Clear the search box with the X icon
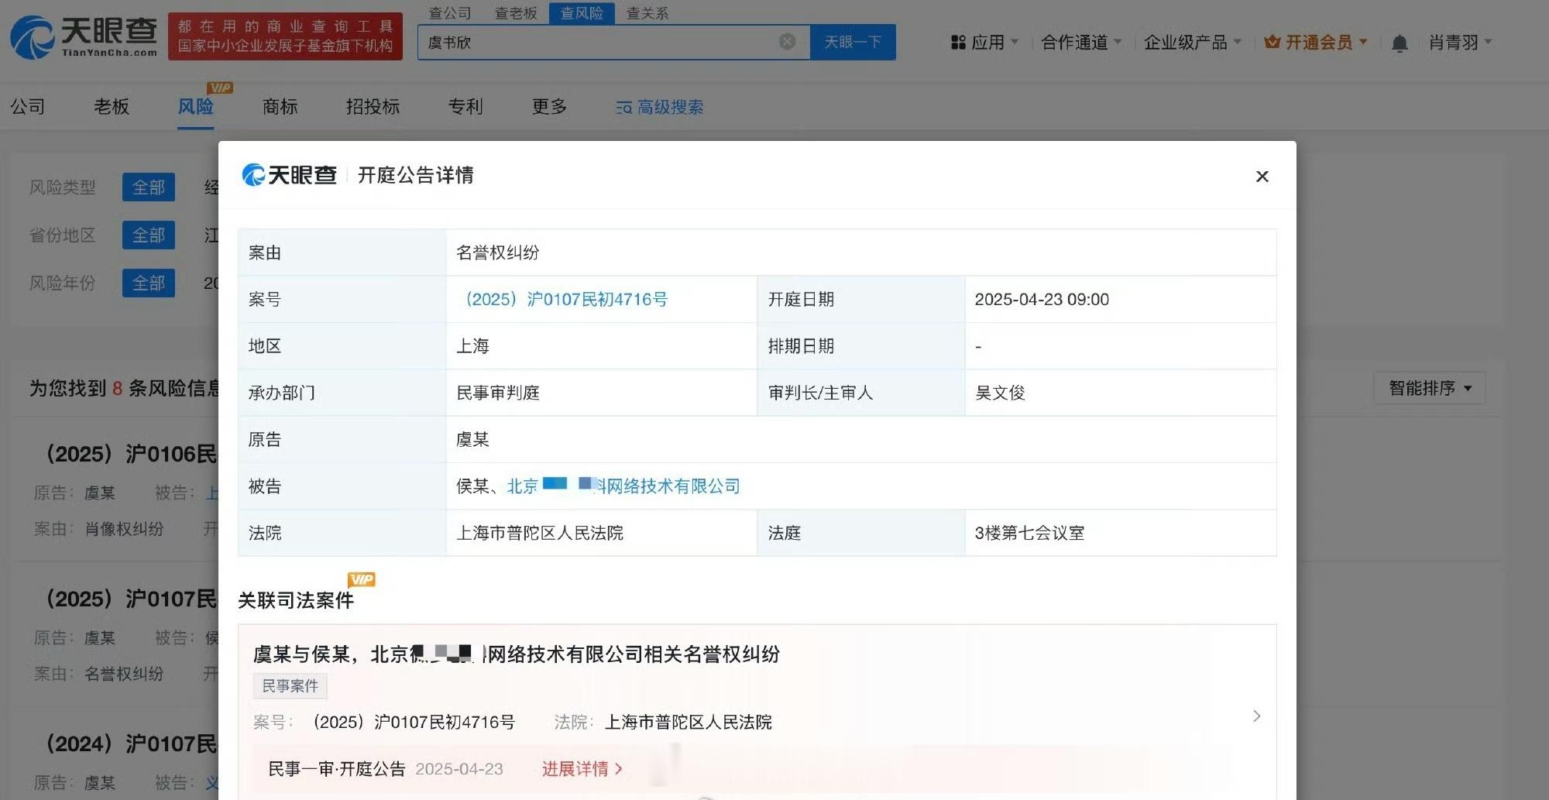The height and width of the screenshot is (800, 1549). [787, 42]
